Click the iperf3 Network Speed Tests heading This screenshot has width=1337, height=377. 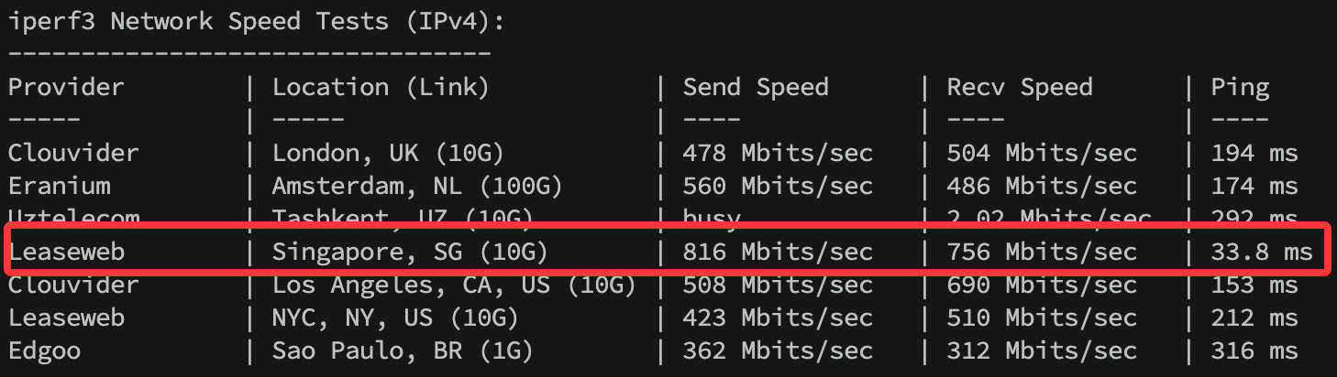point(256,22)
